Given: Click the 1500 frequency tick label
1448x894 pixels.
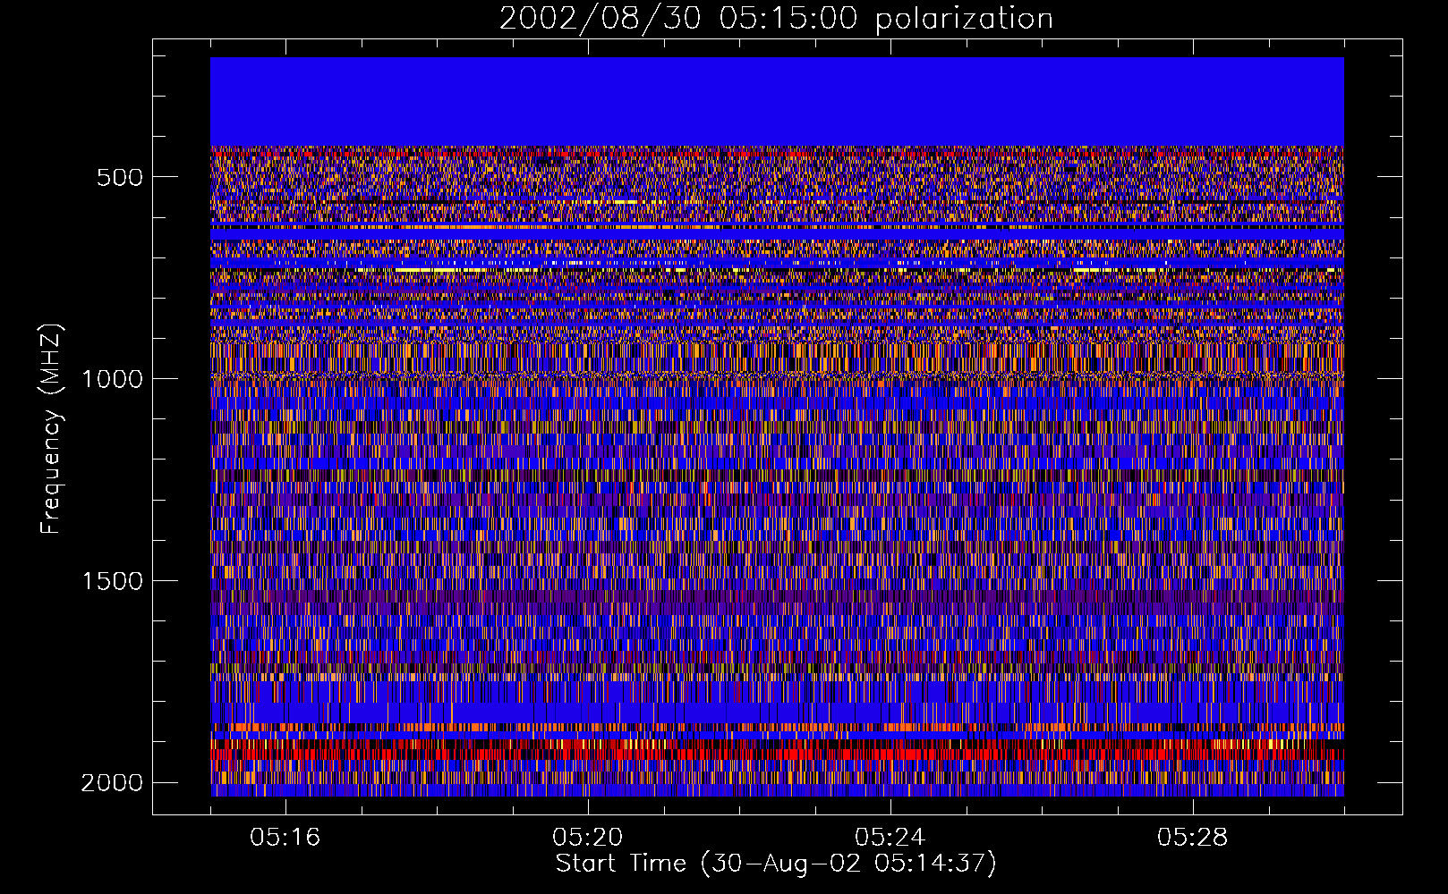Looking at the screenshot, I should pos(112,581).
